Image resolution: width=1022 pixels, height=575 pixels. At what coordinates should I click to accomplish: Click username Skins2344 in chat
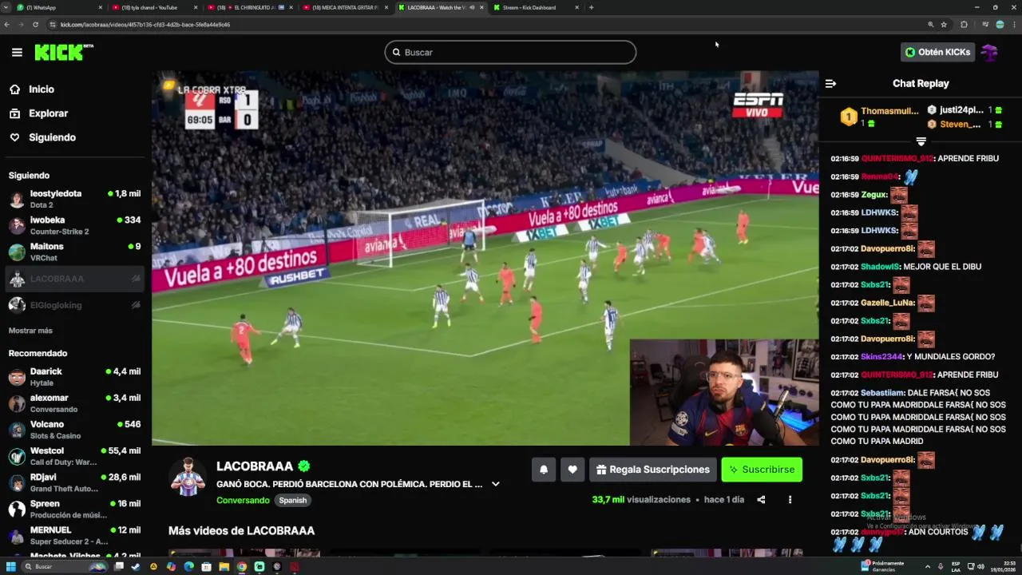coord(881,357)
